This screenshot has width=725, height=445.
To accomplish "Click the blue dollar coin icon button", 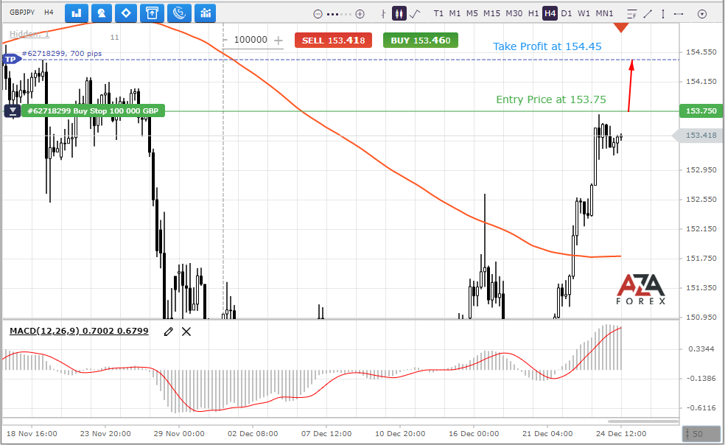I will pyautogui.click(x=179, y=13).
